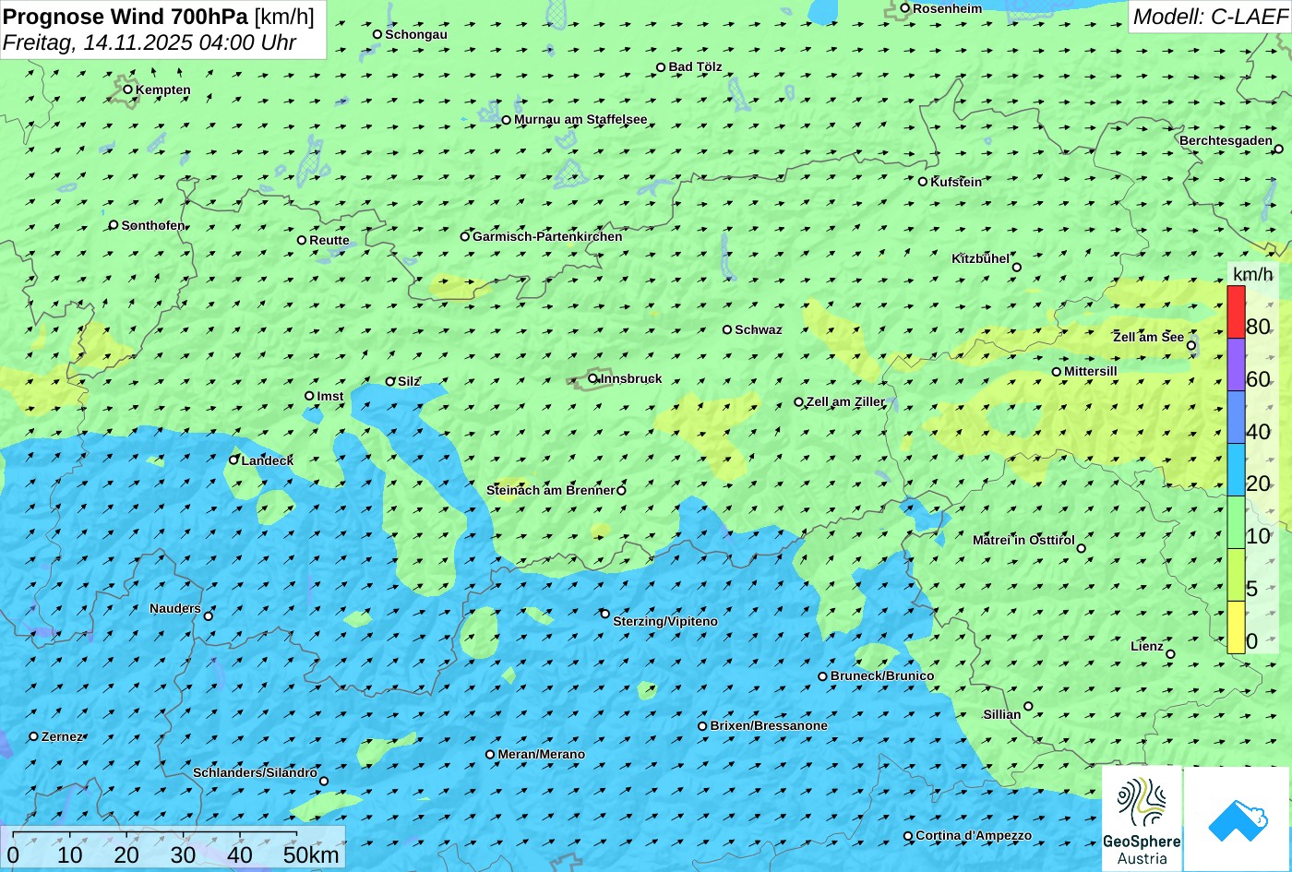Click the red 80 km/h legend swatch
This screenshot has height=872, width=1292.
(1236, 313)
